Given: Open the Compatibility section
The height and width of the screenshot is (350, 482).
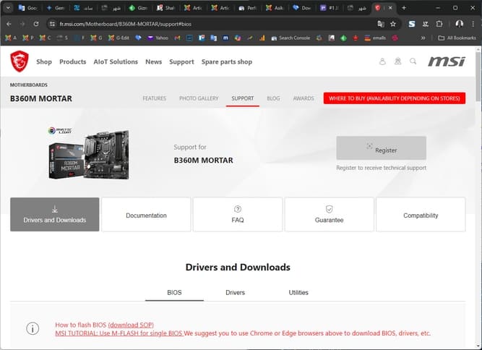Looking at the screenshot, I should [x=421, y=214].
